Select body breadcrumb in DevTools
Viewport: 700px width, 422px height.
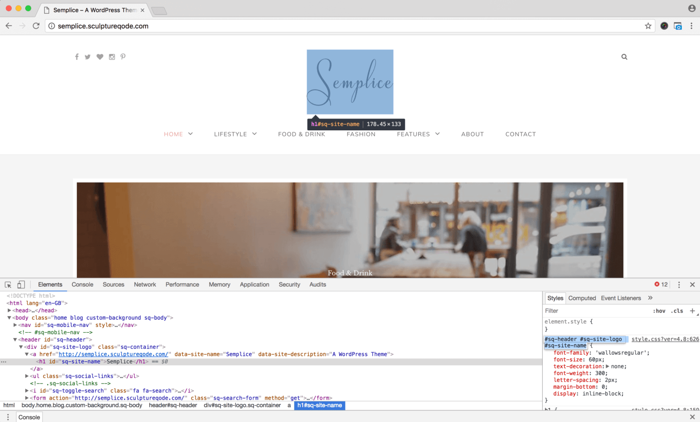point(82,405)
